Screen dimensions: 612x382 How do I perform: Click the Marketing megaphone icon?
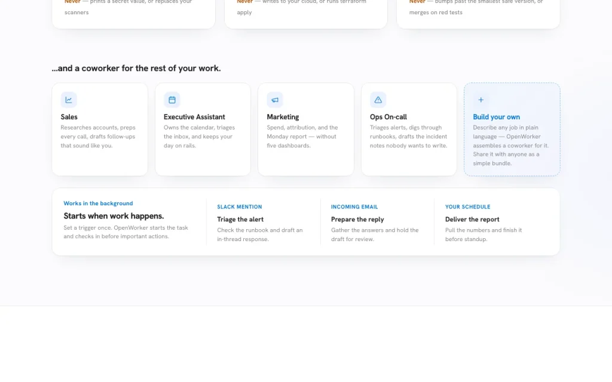[x=275, y=100]
